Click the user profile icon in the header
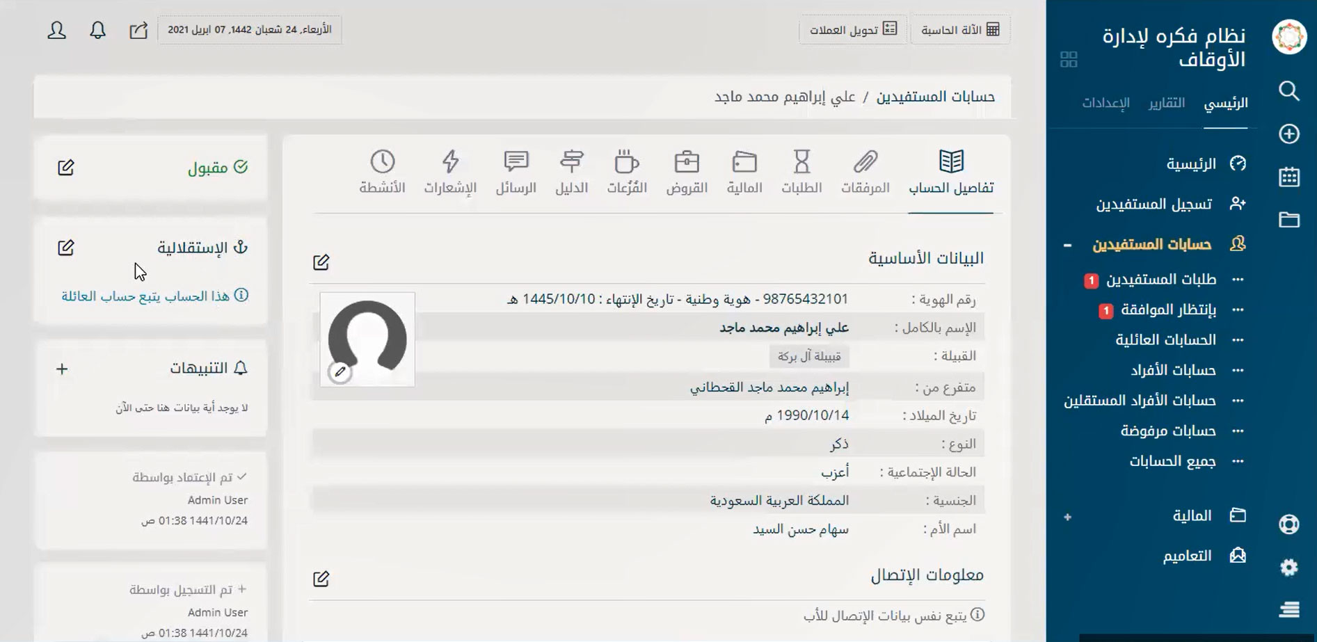Screen dimensions: 1317x642 coord(56,30)
